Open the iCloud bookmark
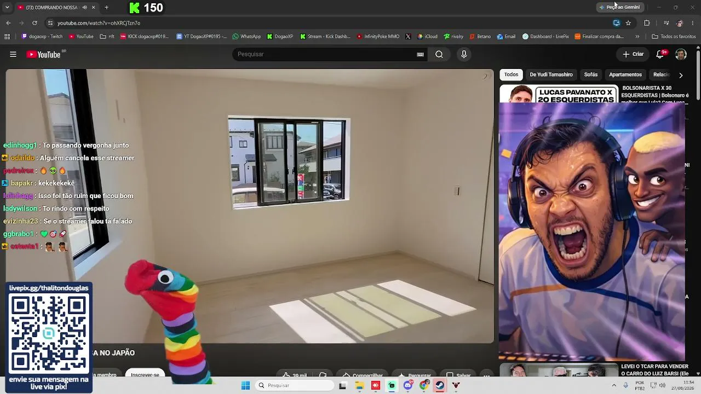 pos(427,37)
